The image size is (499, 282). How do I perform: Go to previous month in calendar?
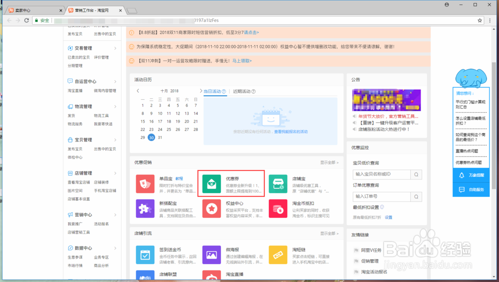coord(138,91)
